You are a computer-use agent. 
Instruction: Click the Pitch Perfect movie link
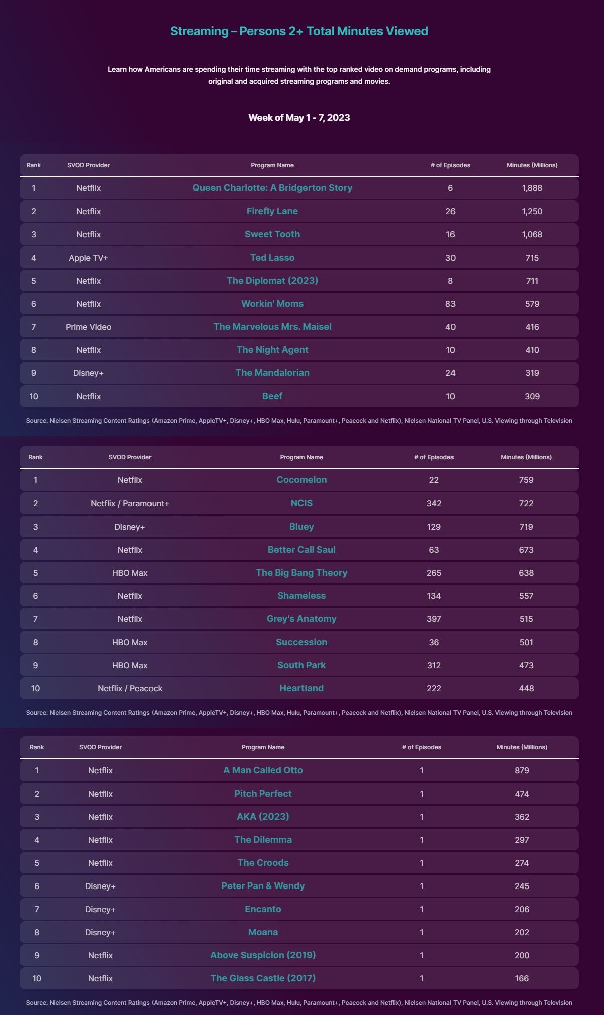coord(263,794)
